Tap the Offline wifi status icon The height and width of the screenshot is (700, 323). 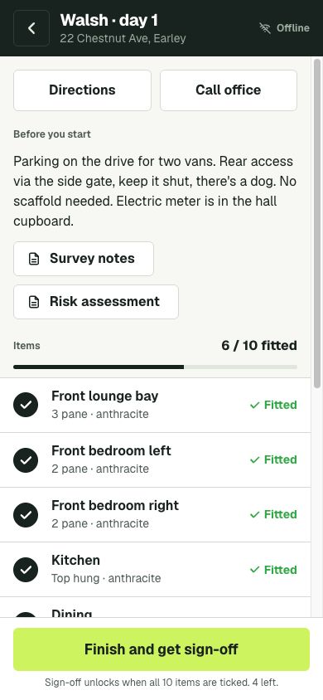pyautogui.click(x=265, y=28)
